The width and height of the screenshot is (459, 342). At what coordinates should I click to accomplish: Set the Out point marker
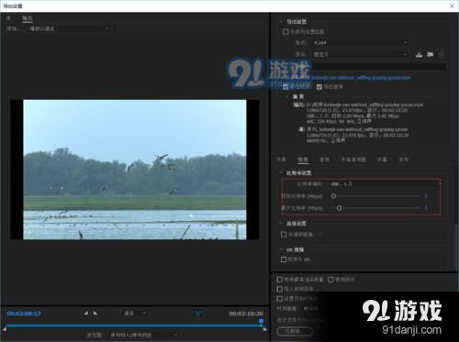[x=95, y=313]
